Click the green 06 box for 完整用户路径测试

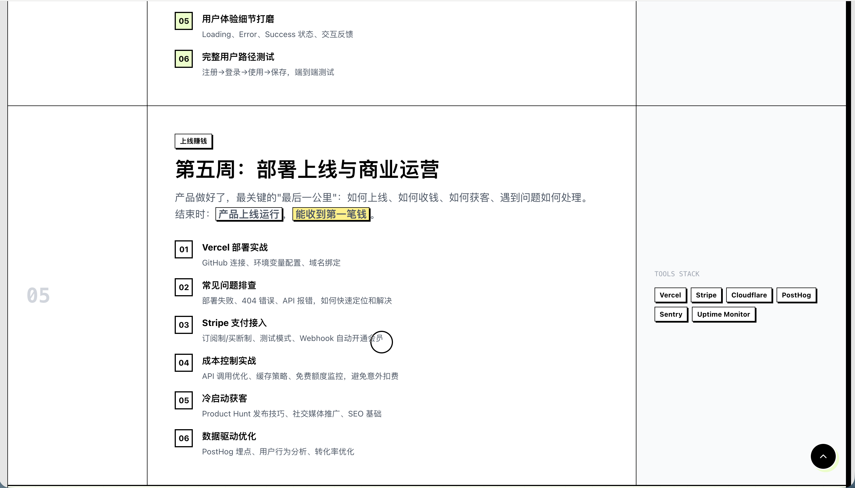pos(183,59)
